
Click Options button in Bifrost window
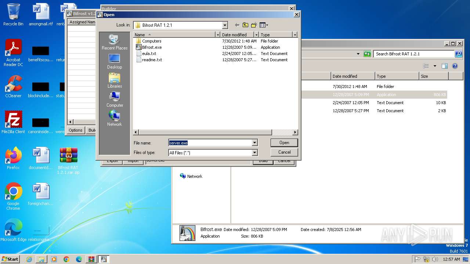click(x=76, y=130)
